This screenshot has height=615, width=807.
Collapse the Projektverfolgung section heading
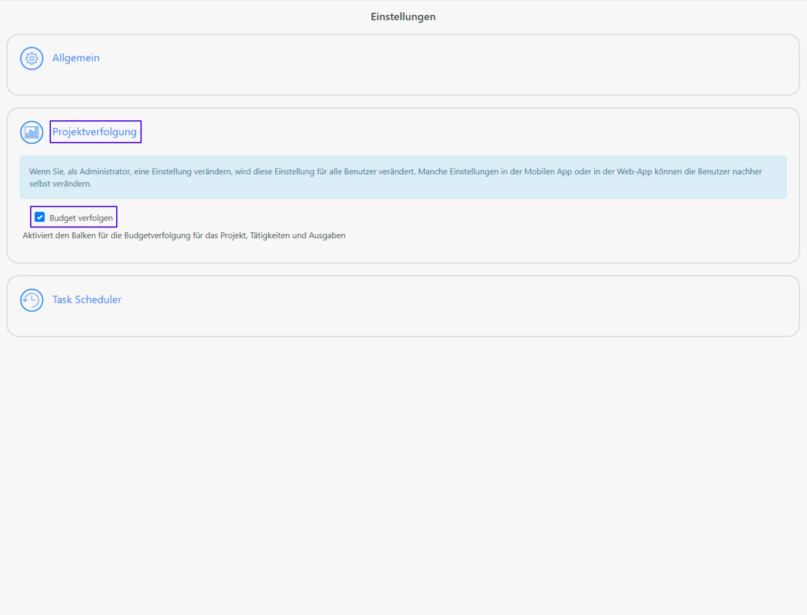click(x=95, y=132)
